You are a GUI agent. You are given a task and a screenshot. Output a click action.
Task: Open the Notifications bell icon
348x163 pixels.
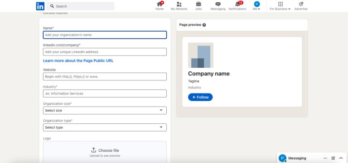[x=237, y=4]
